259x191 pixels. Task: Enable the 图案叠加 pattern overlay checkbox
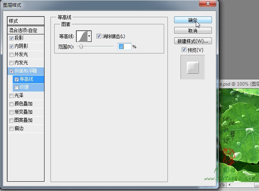pyautogui.click(x=11, y=120)
